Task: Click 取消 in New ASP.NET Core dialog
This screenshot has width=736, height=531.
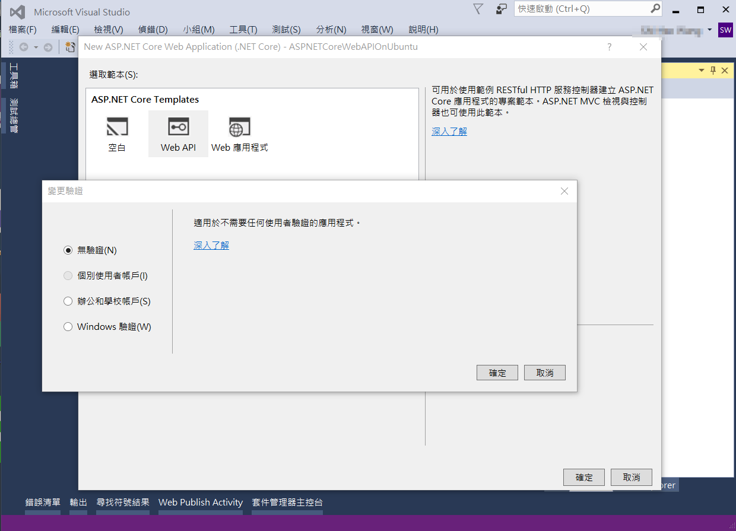Action: (x=632, y=477)
